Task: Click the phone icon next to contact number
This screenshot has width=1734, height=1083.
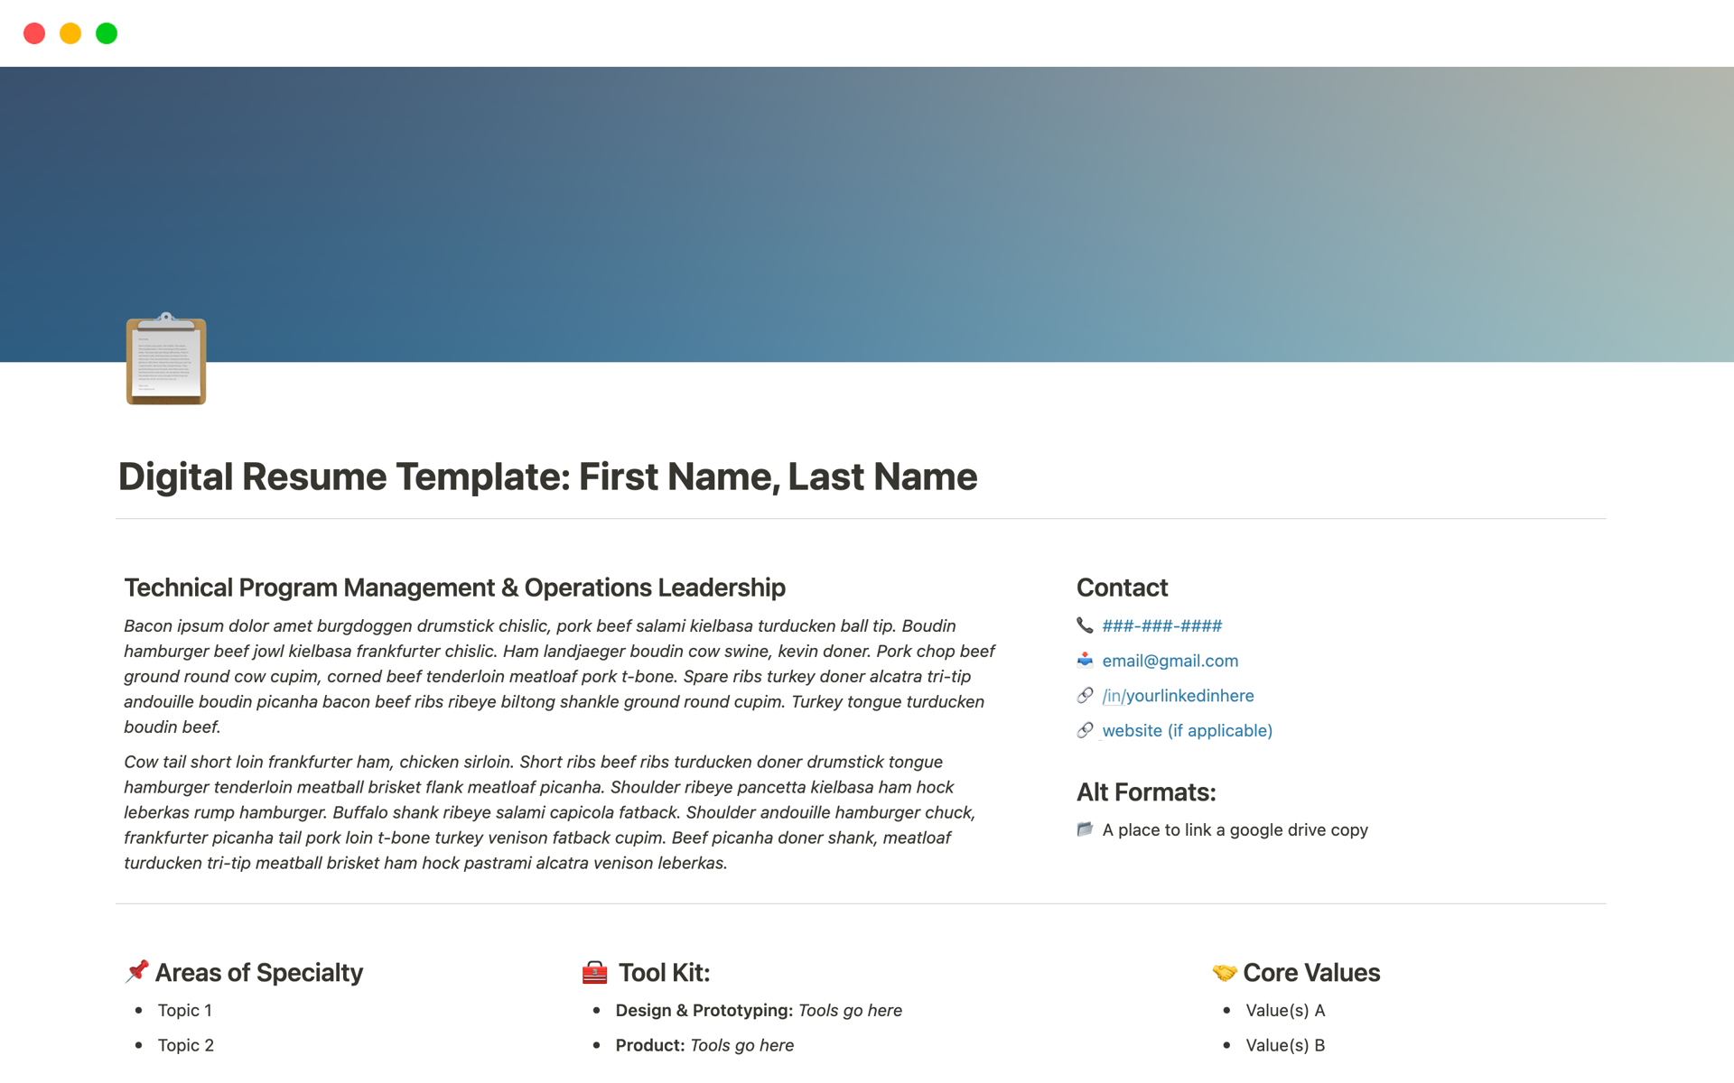Action: 1084,625
